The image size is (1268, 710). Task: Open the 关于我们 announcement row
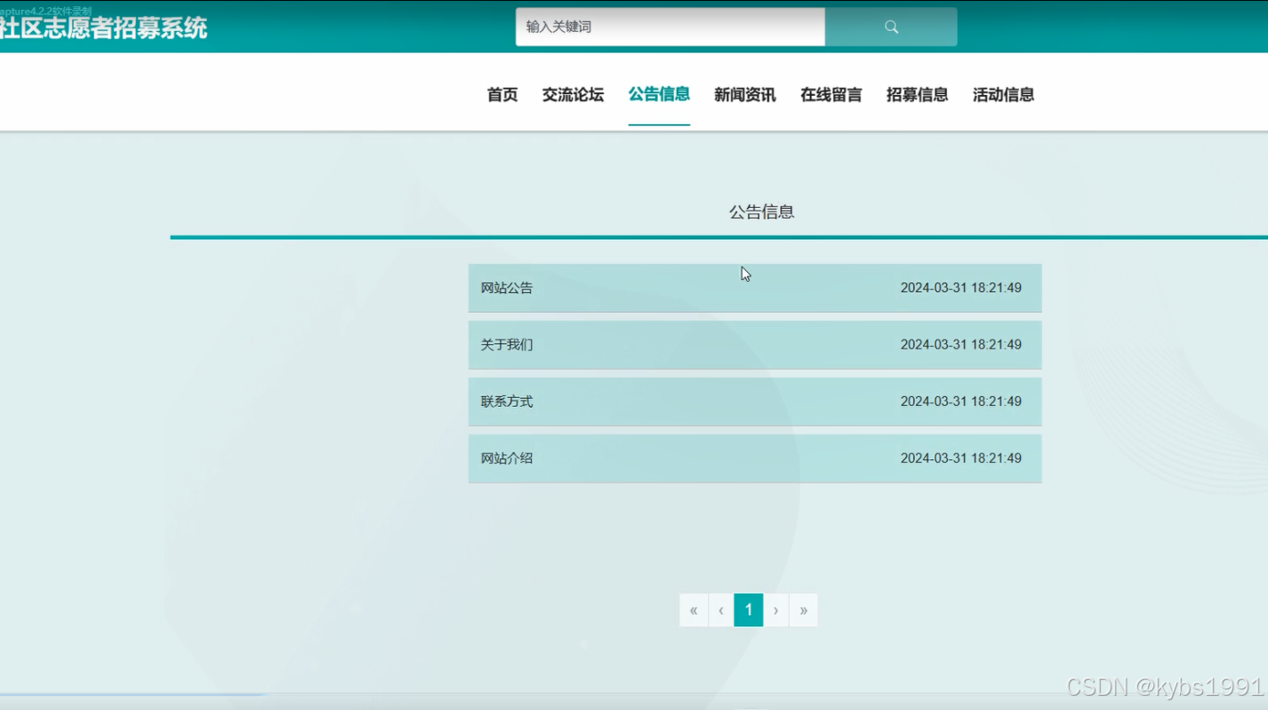coord(755,345)
